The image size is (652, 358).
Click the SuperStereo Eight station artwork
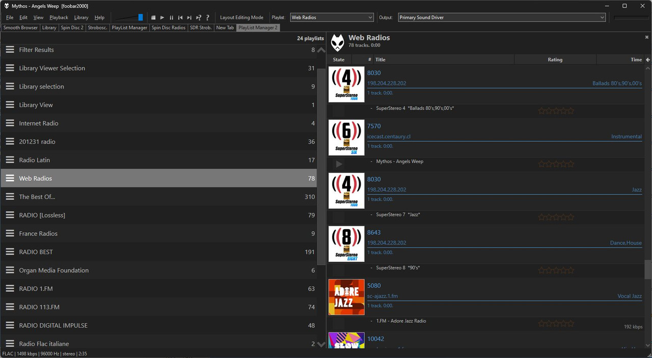pos(346,244)
